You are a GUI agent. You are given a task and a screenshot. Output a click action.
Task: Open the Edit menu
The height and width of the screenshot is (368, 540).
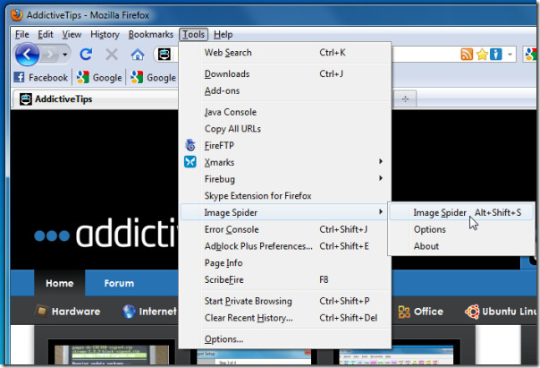tap(45, 35)
